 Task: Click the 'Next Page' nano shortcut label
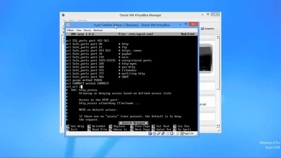tap(142, 129)
